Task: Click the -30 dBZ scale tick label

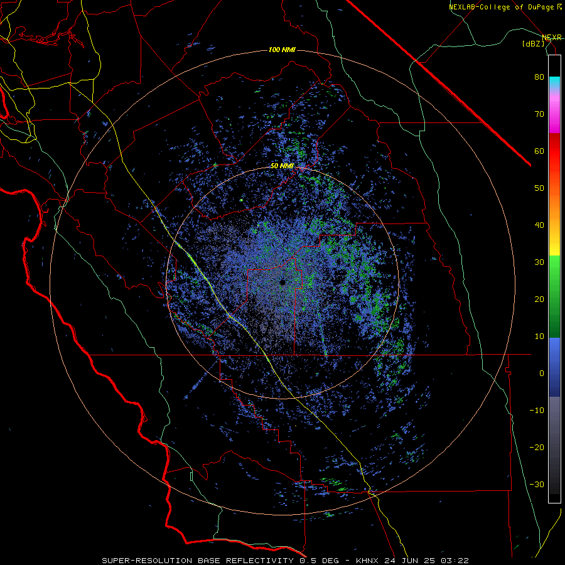Action: tap(537, 485)
